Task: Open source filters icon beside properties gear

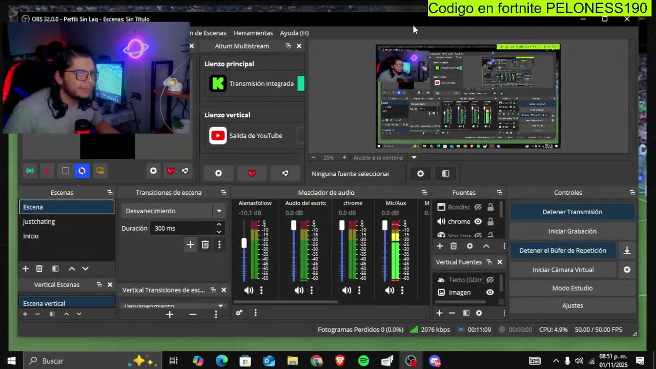Action: (445, 174)
